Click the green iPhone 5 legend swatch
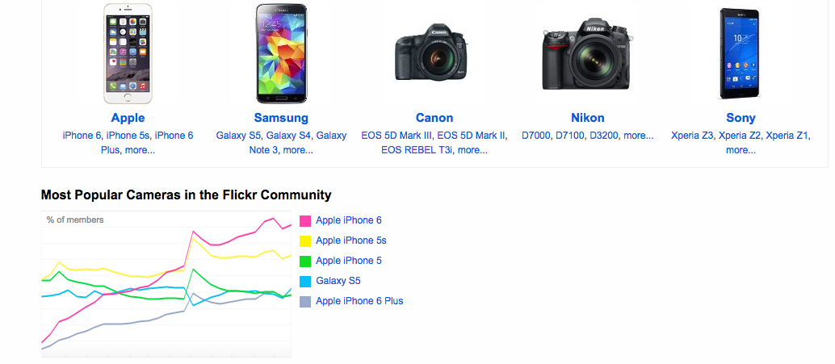This screenshot has height=364, width=835. click(x=305, y=261)
